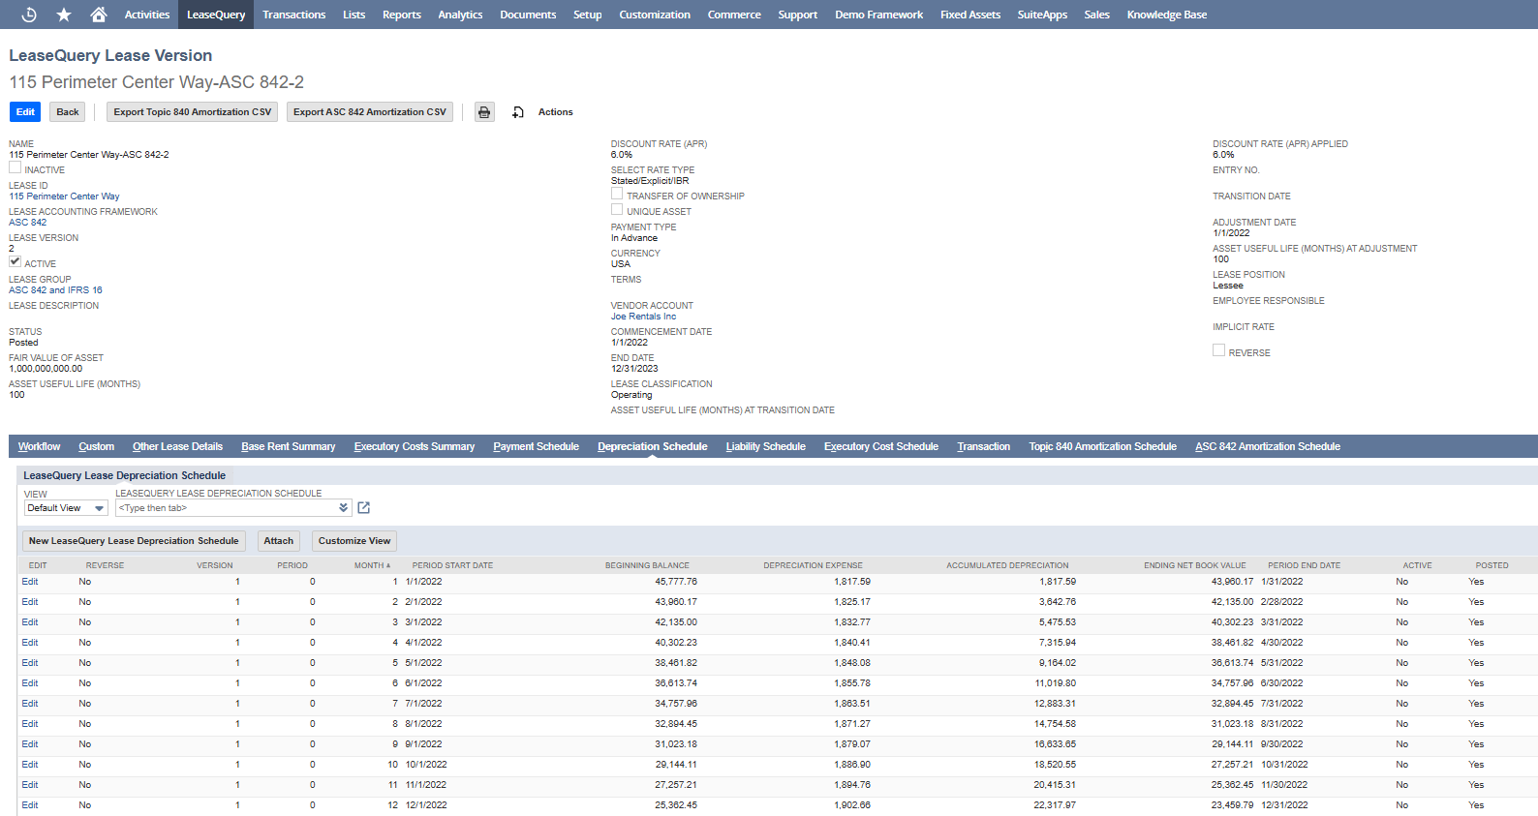Check the Reverse checkbox

1218,351
